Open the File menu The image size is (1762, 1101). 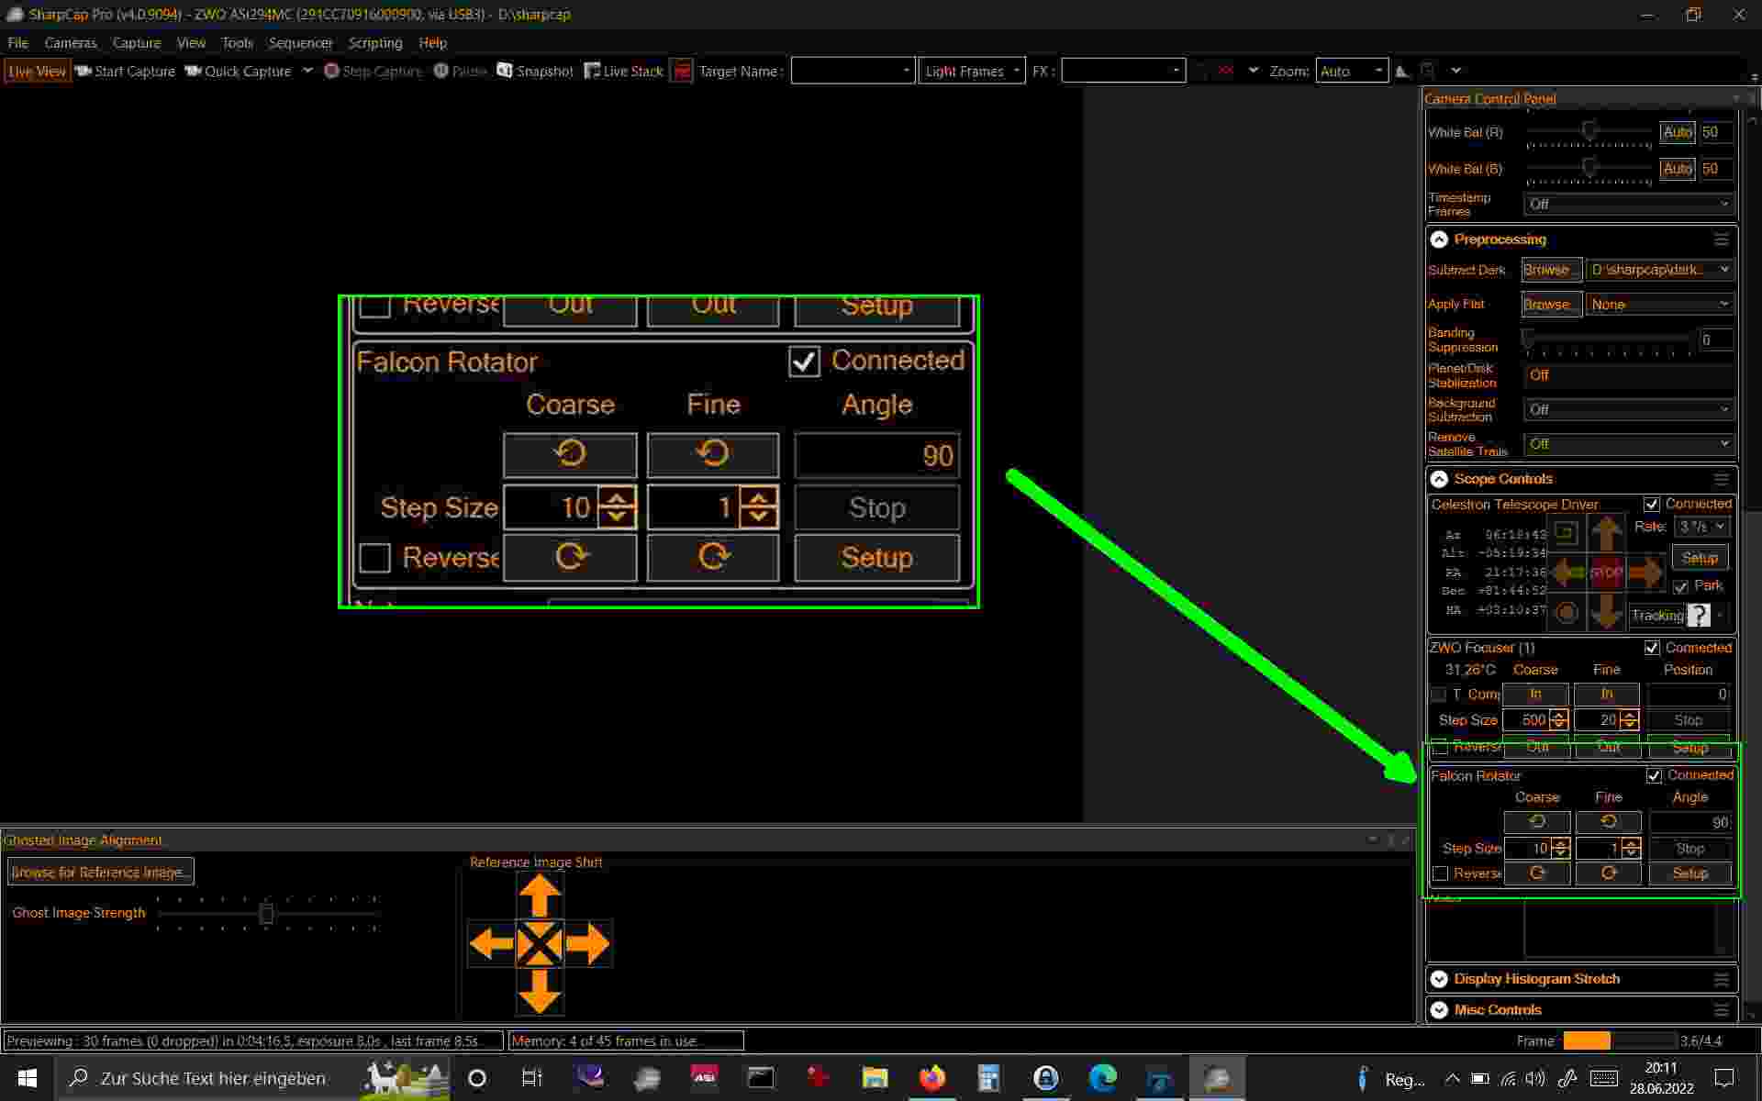[18, 43]
